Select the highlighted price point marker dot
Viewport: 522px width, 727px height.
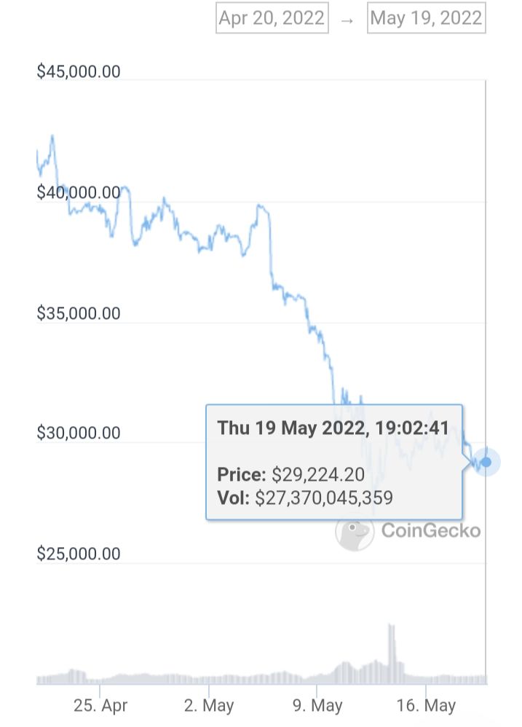click(x=486, y=462)
